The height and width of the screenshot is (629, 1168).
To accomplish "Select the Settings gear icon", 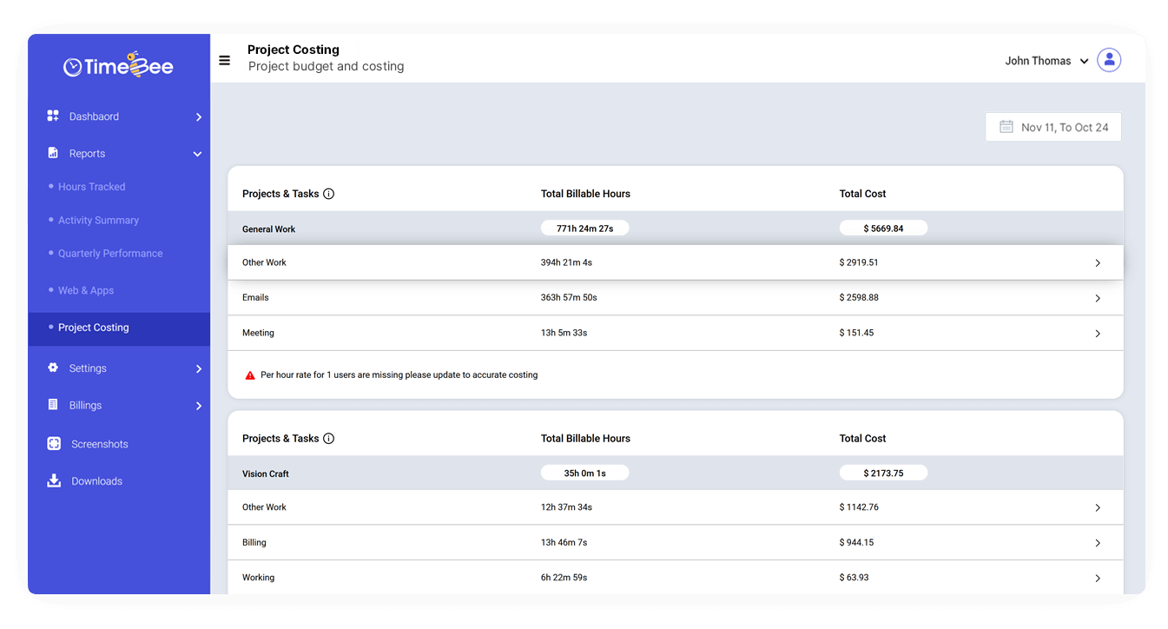I will 53,367.
